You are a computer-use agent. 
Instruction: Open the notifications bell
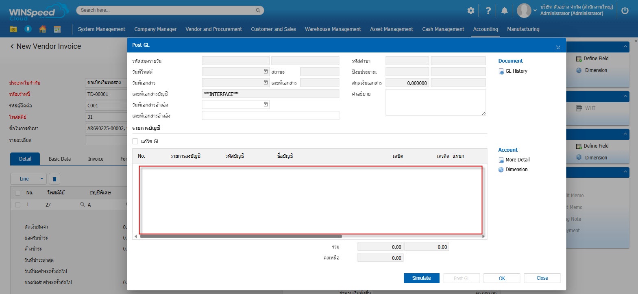pyautogui.click(x=504, y=11)
